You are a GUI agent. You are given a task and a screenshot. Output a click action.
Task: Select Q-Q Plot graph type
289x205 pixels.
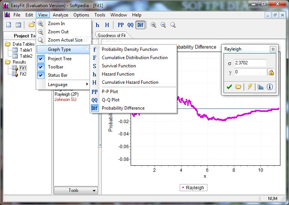click(x=133, y=100)
